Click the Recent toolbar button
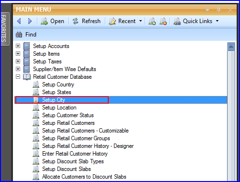The height and width of the screenshot is (182, 240). tap(122, 21)
